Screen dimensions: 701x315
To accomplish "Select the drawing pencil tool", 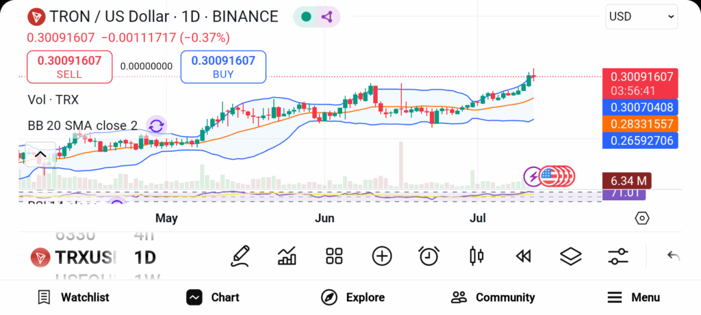I will pos(240,256).
